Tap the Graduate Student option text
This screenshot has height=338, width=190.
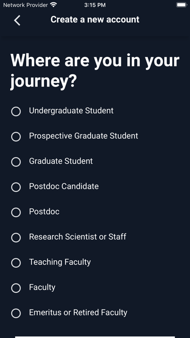[61, 161]
